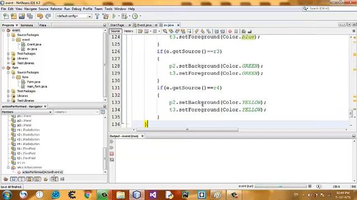Click the Last Edit location editor icon
Viewport: 357px width, 200px height.
coord(140,31)
